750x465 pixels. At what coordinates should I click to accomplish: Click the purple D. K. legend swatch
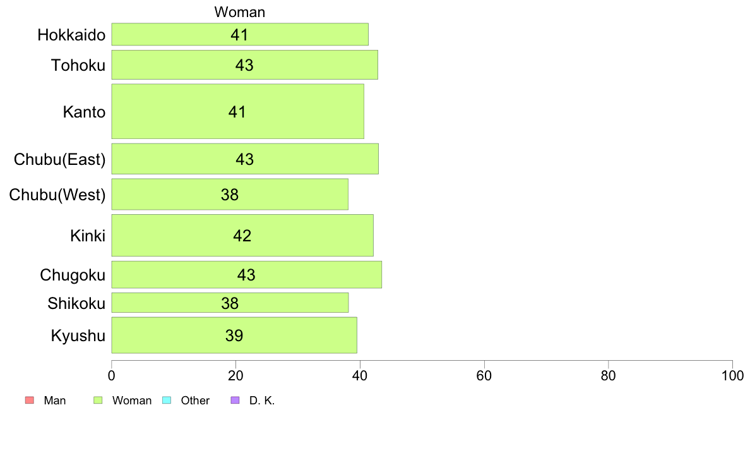[x=235, y=401]
